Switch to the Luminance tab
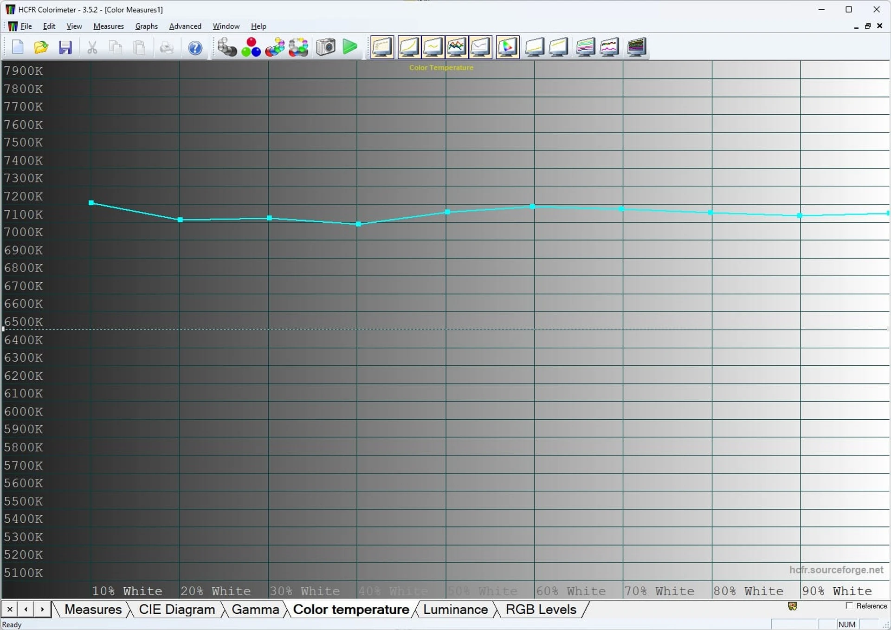 click(x=455, y=609)
